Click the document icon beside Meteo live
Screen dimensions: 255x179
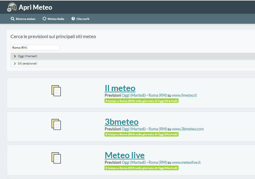point(56,158)
